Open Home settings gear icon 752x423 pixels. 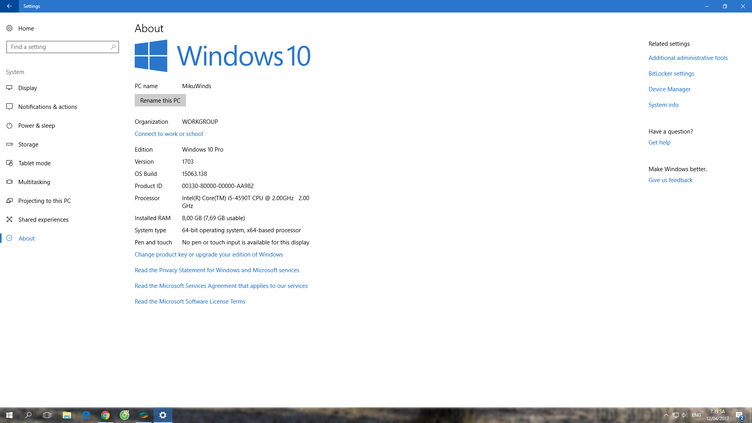[x=9, y=28]
